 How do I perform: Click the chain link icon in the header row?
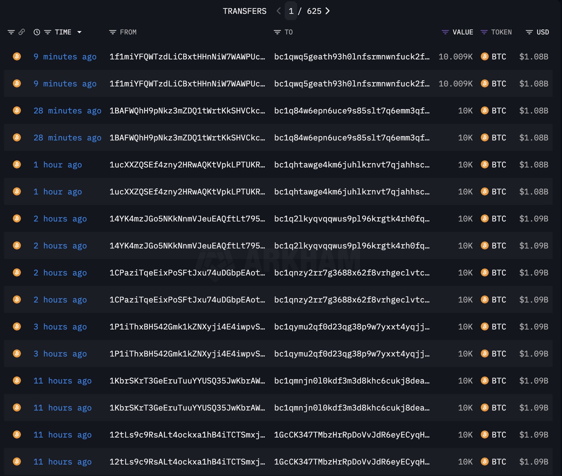[22, 32]
